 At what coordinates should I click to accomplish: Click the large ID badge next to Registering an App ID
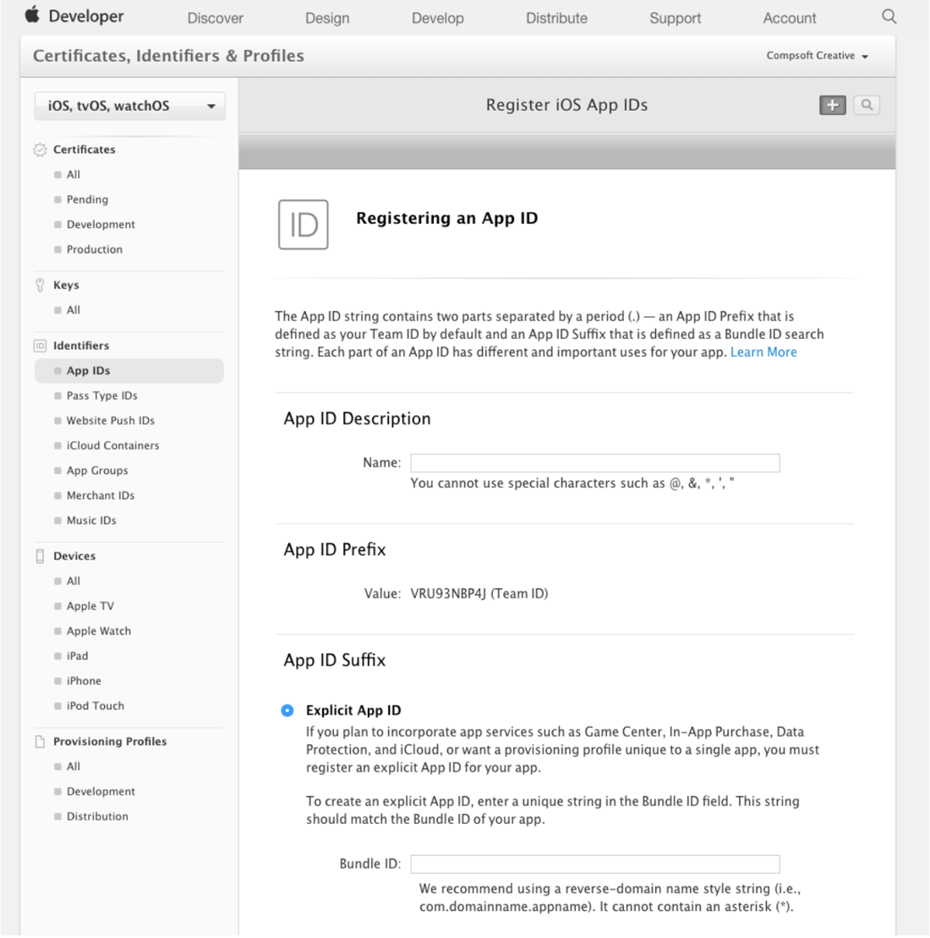pos(302,223)
